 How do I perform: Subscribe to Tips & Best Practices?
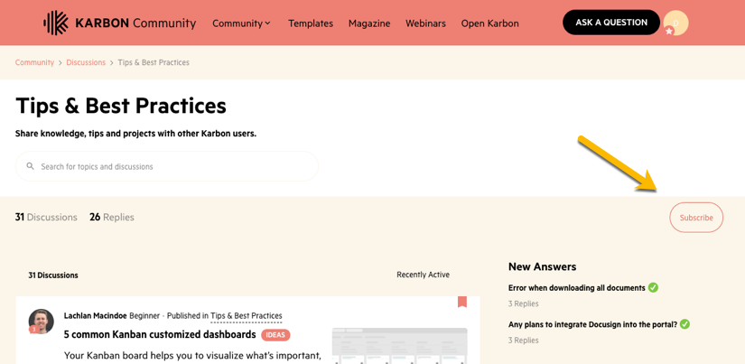(696, 218)
